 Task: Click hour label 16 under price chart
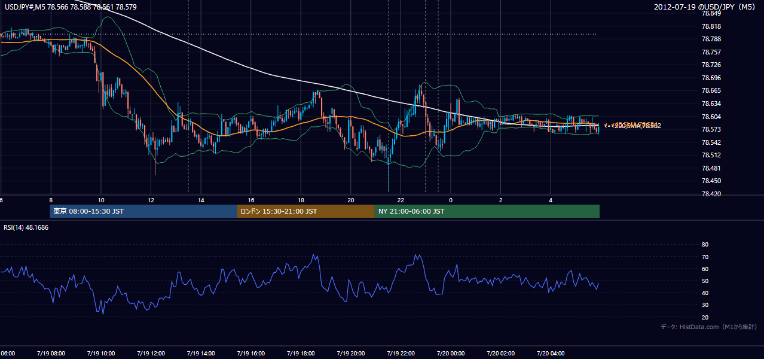coord(251,200)
